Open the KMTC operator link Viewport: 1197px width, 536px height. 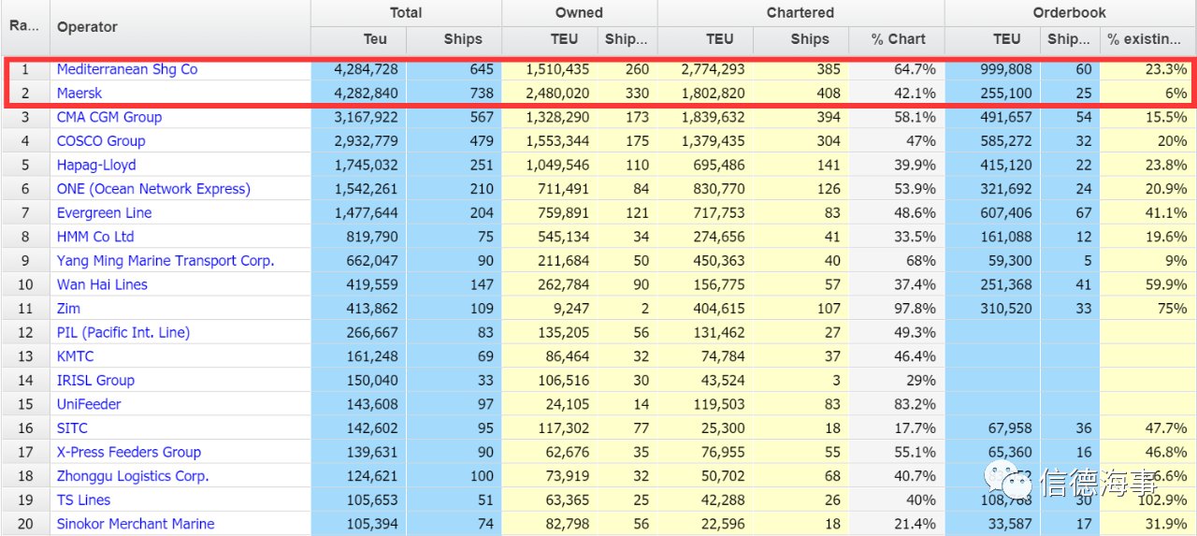(76, 356)
